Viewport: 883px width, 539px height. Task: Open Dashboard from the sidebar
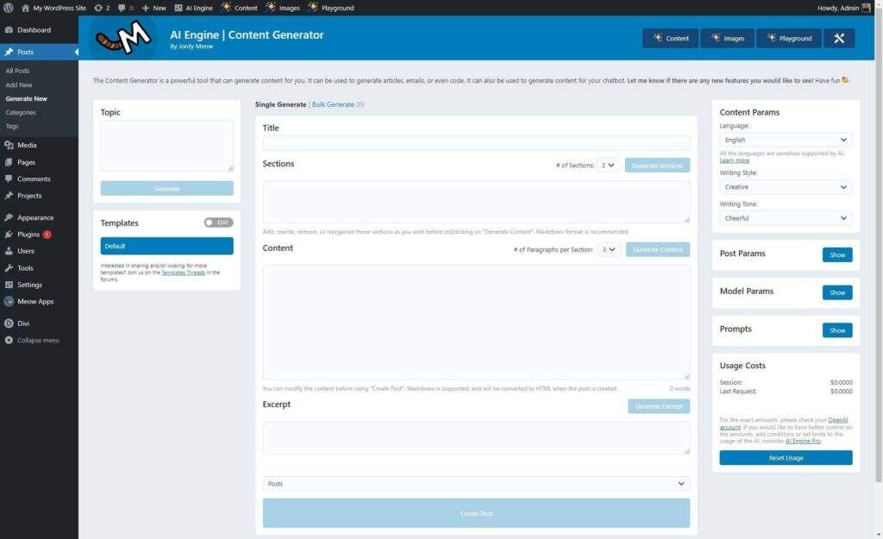(x=34, y=30)
